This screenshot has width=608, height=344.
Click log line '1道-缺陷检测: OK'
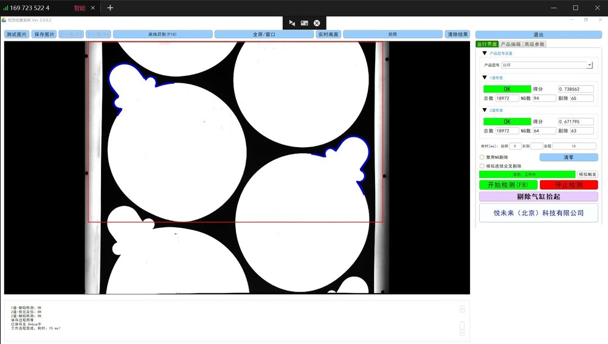coord(26,308)
